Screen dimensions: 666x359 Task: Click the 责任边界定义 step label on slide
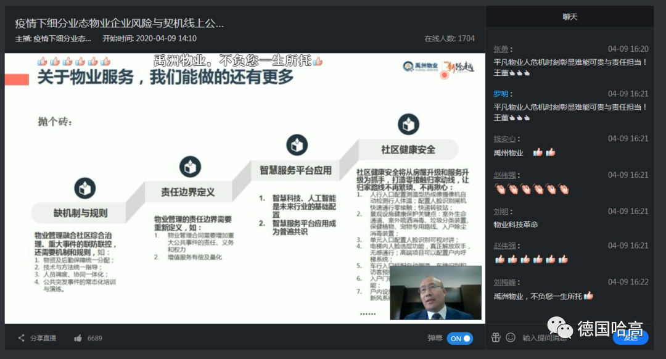pos(187,192)
